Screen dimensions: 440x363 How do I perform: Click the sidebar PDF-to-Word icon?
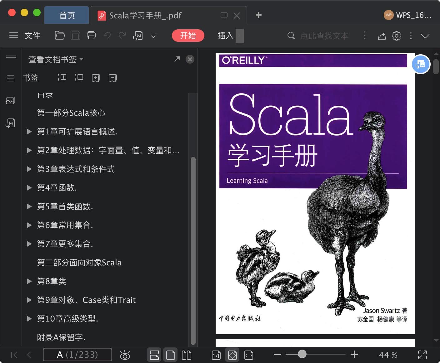click(x=10, y=123)
